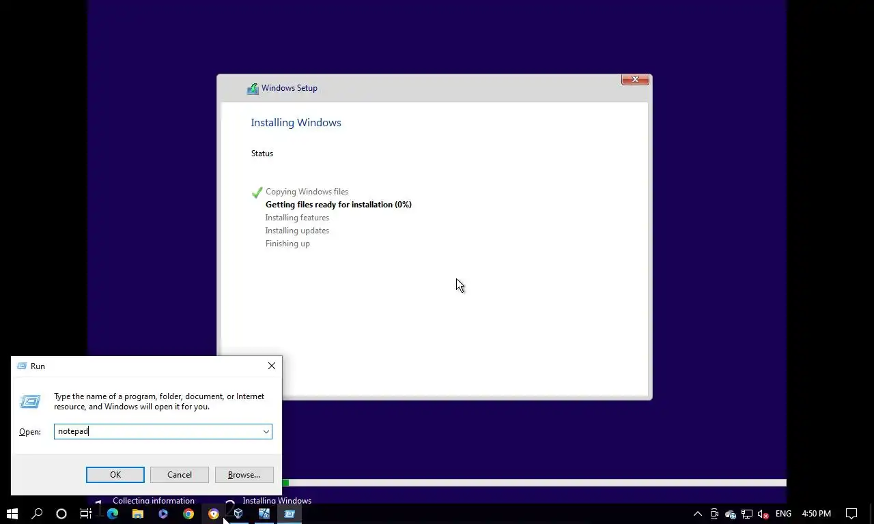Click 'Installing features' status line

coord(297,218)
